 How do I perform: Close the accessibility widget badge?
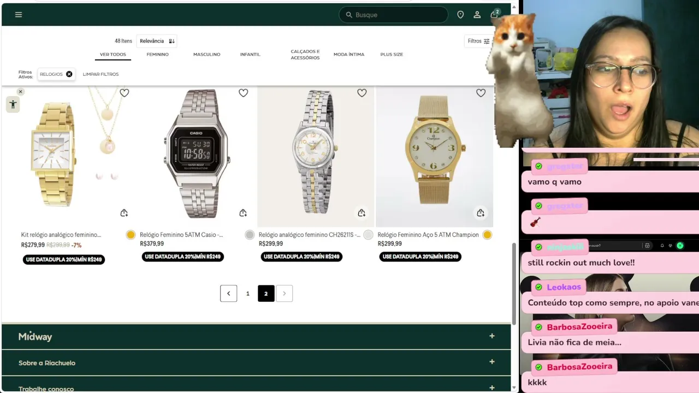click(20, 92)
